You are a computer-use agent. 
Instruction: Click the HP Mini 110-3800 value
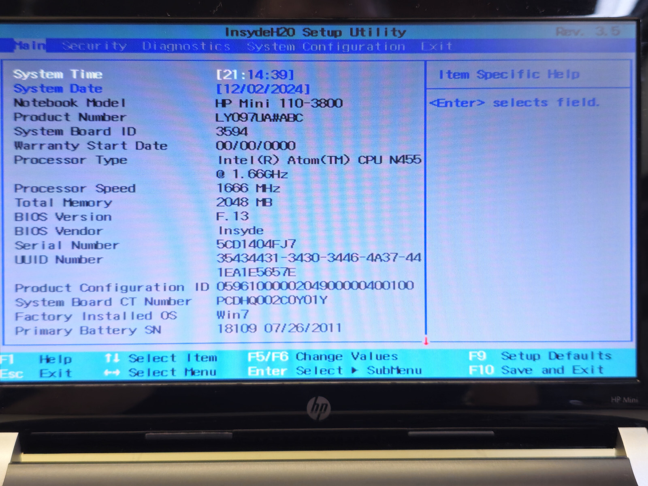coord(279,103)
